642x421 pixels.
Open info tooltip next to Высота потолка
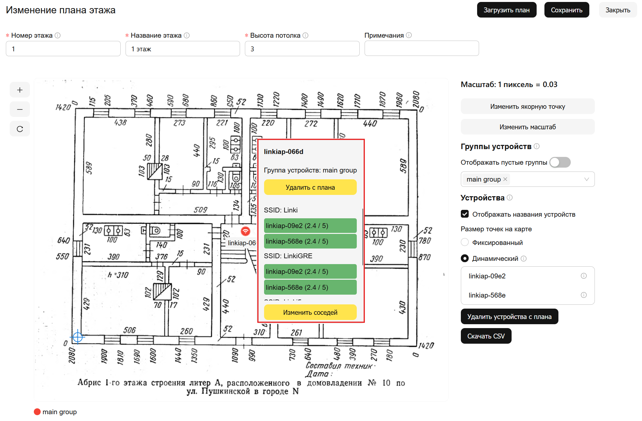pos(305,35)
